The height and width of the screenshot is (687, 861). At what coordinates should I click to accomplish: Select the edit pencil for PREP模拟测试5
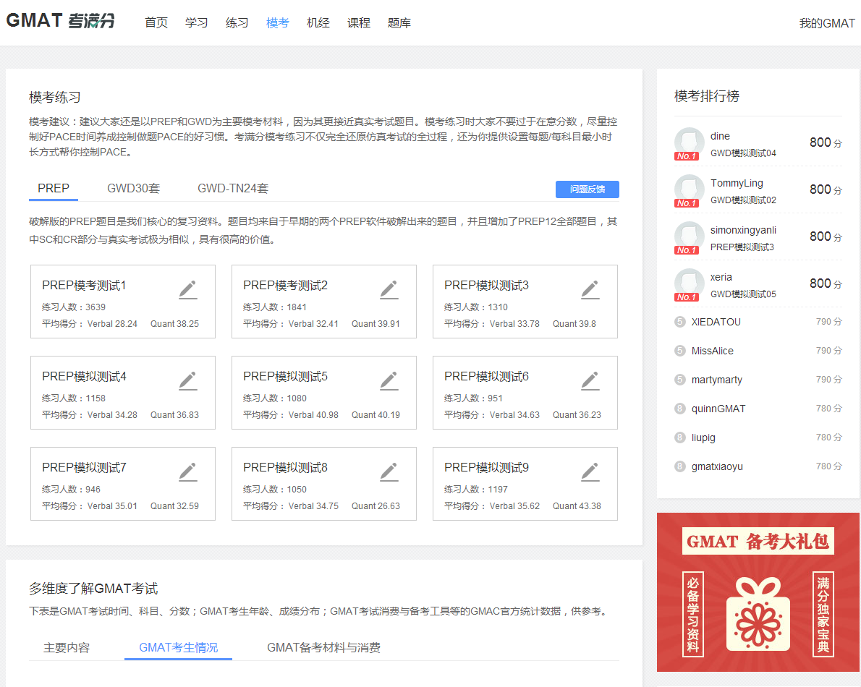point(389,380)
